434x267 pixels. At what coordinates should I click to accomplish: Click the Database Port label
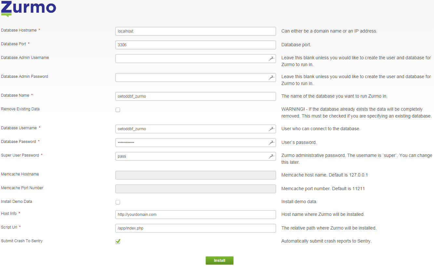pyautogui.click(x=13, y=44)
